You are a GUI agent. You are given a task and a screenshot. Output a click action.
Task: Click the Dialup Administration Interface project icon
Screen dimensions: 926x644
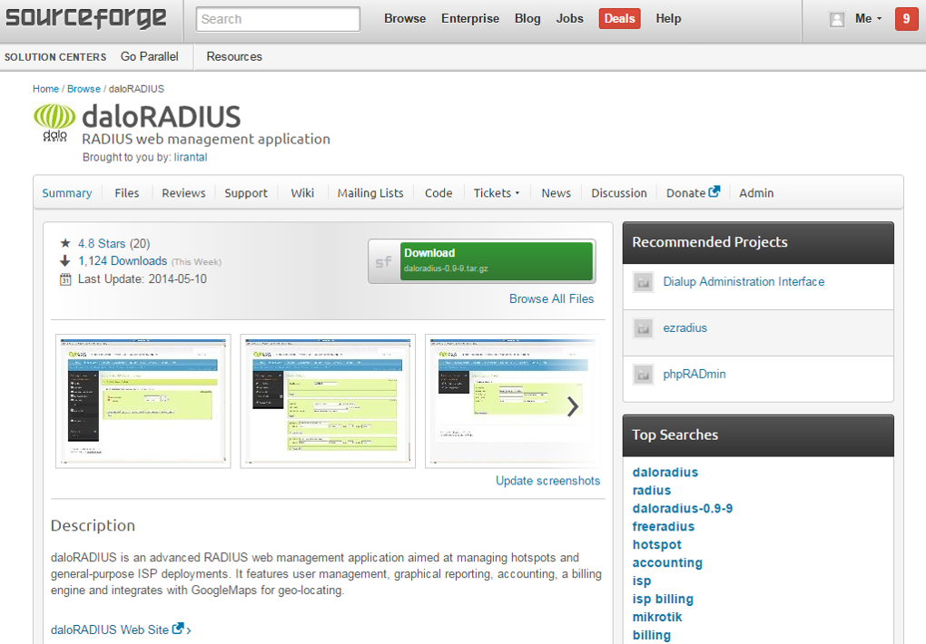pos(643,282)
